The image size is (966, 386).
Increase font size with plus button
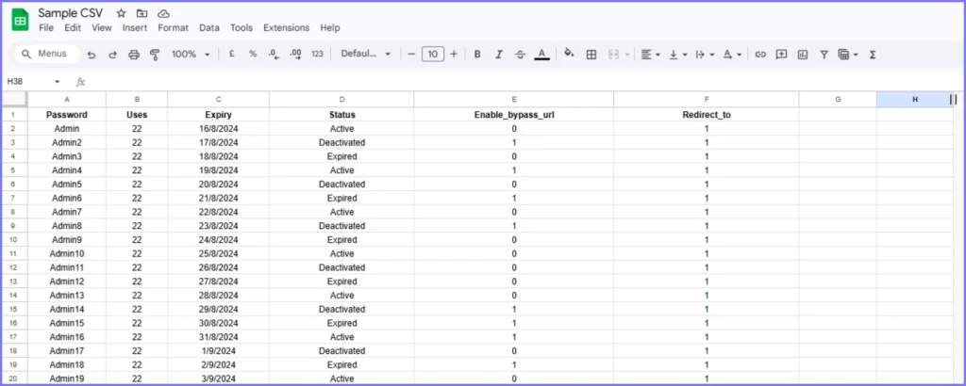coord(454,55)
